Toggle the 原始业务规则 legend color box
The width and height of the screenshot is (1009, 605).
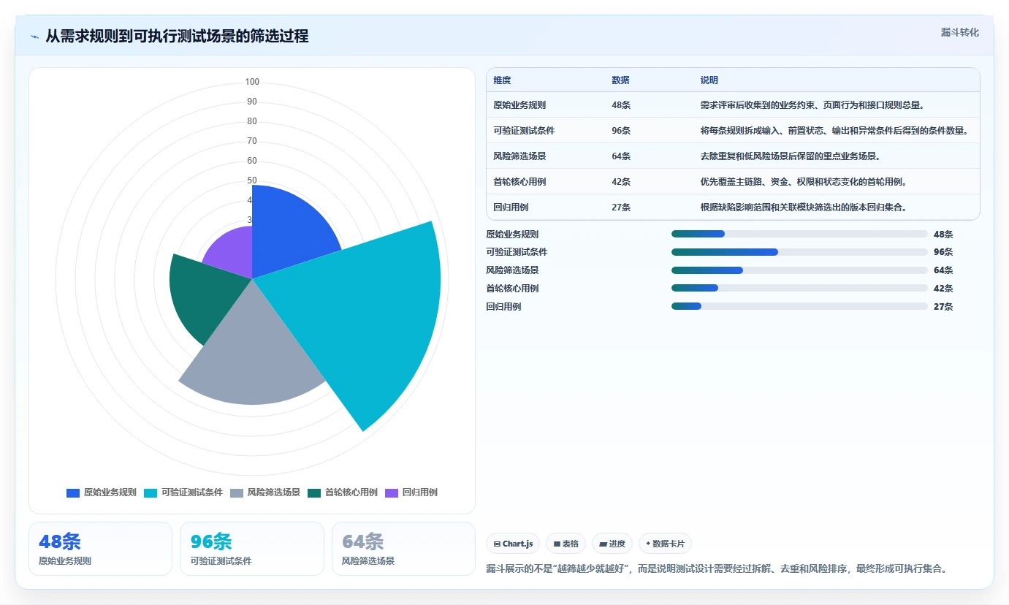pos(73,493)
